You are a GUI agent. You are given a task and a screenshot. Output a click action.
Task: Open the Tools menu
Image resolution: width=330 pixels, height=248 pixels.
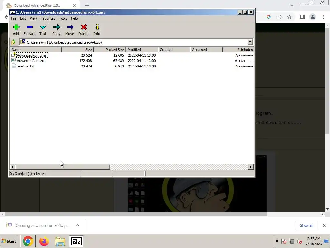(x=63, y=18)
